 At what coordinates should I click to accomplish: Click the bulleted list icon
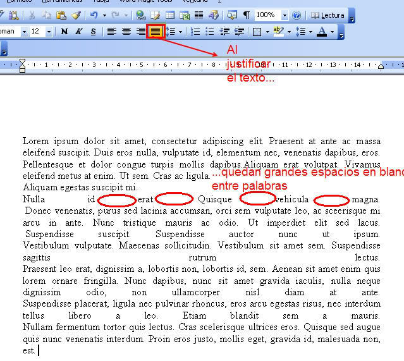tap(210, 31)
